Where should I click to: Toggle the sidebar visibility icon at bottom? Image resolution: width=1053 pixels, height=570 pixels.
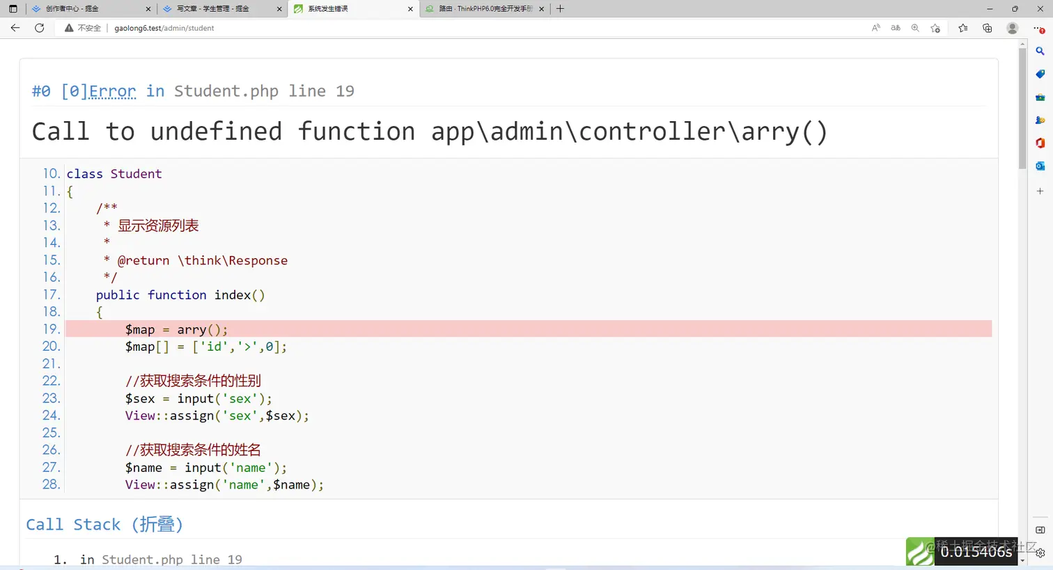coord(1040,530)
